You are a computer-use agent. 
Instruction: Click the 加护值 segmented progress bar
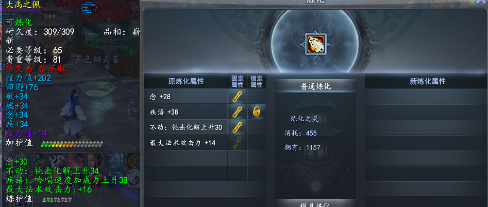(72, 144)
